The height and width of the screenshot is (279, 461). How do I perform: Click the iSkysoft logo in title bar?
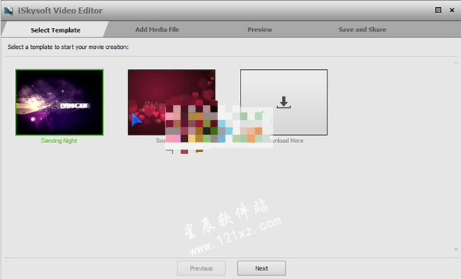point(9,10)
